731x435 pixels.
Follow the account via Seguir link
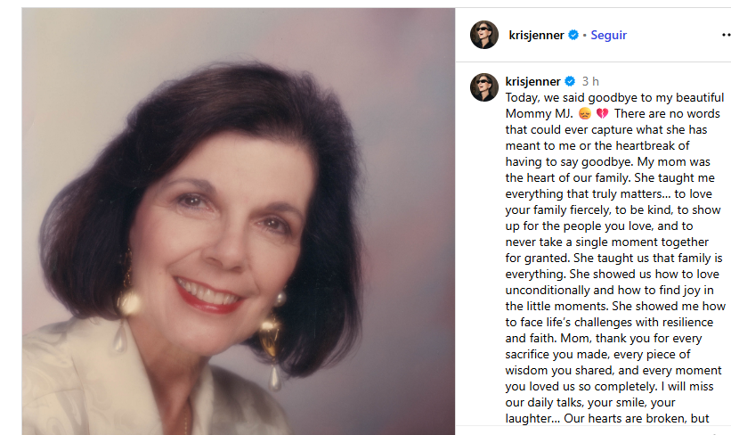(608, 35)
